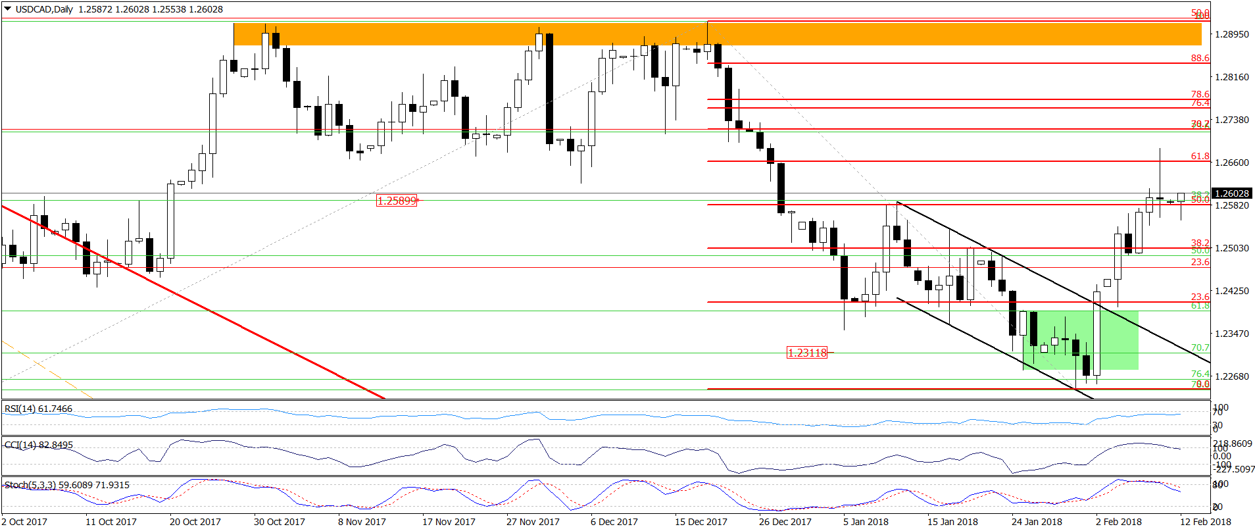The image size is (1255, 531).
Task: Click the 15 Dec 2017 date label
Action: [701, 522]
